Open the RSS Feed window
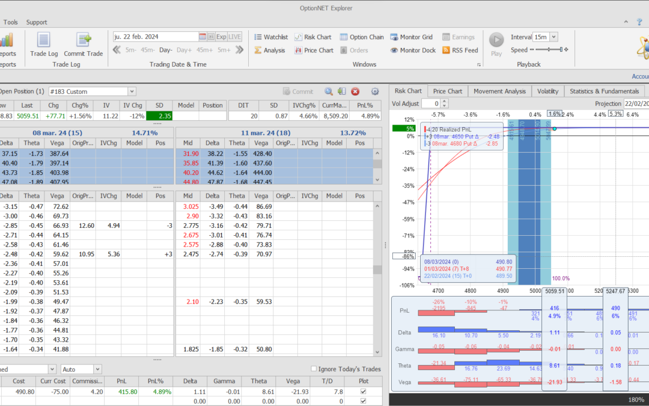This screenshot has width=649, height=406. point(460,51)
